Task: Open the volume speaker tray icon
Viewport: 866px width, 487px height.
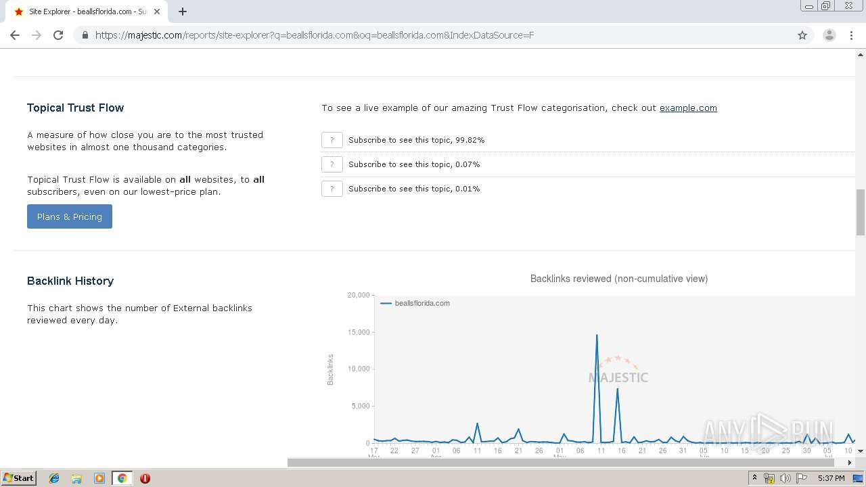Action: point(785,478)
